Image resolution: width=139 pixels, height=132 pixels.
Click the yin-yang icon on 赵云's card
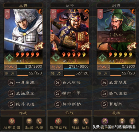[x=40, y=11]
